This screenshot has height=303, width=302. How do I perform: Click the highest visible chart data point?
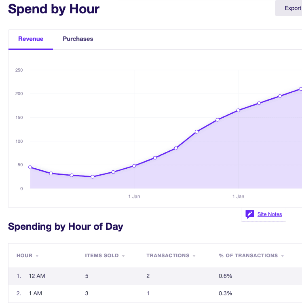(300, 89)
